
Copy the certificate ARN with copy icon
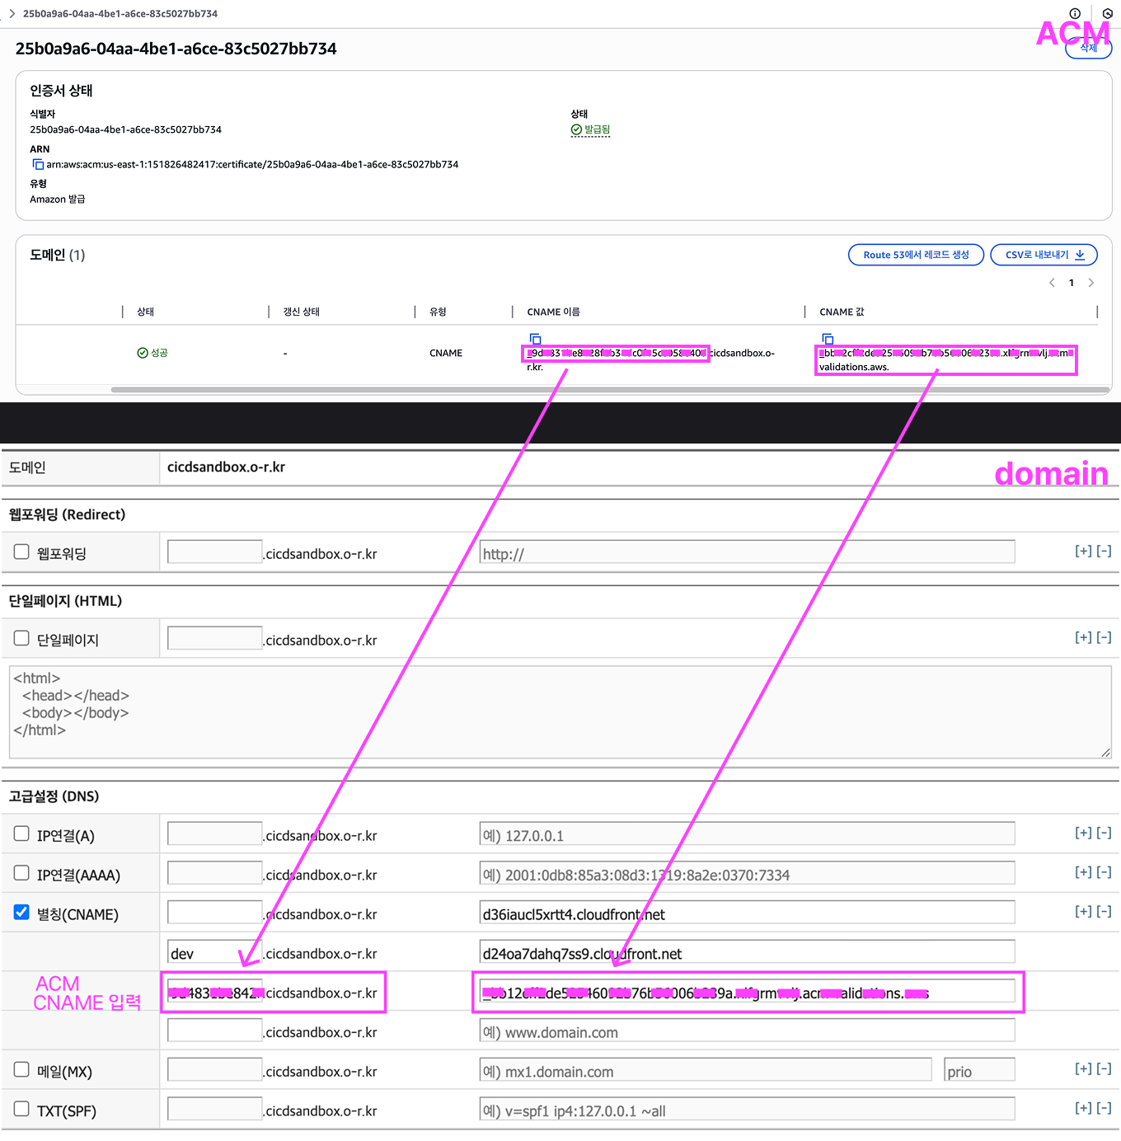(x=38, y=165)
